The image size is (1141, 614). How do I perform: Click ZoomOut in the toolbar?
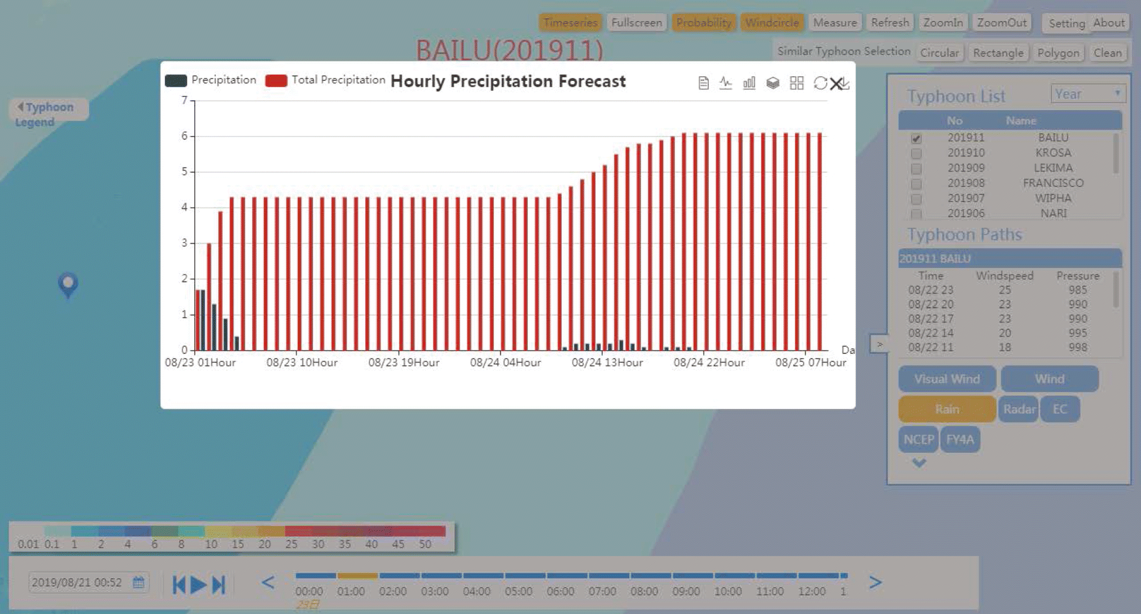tap(1001, 22)
